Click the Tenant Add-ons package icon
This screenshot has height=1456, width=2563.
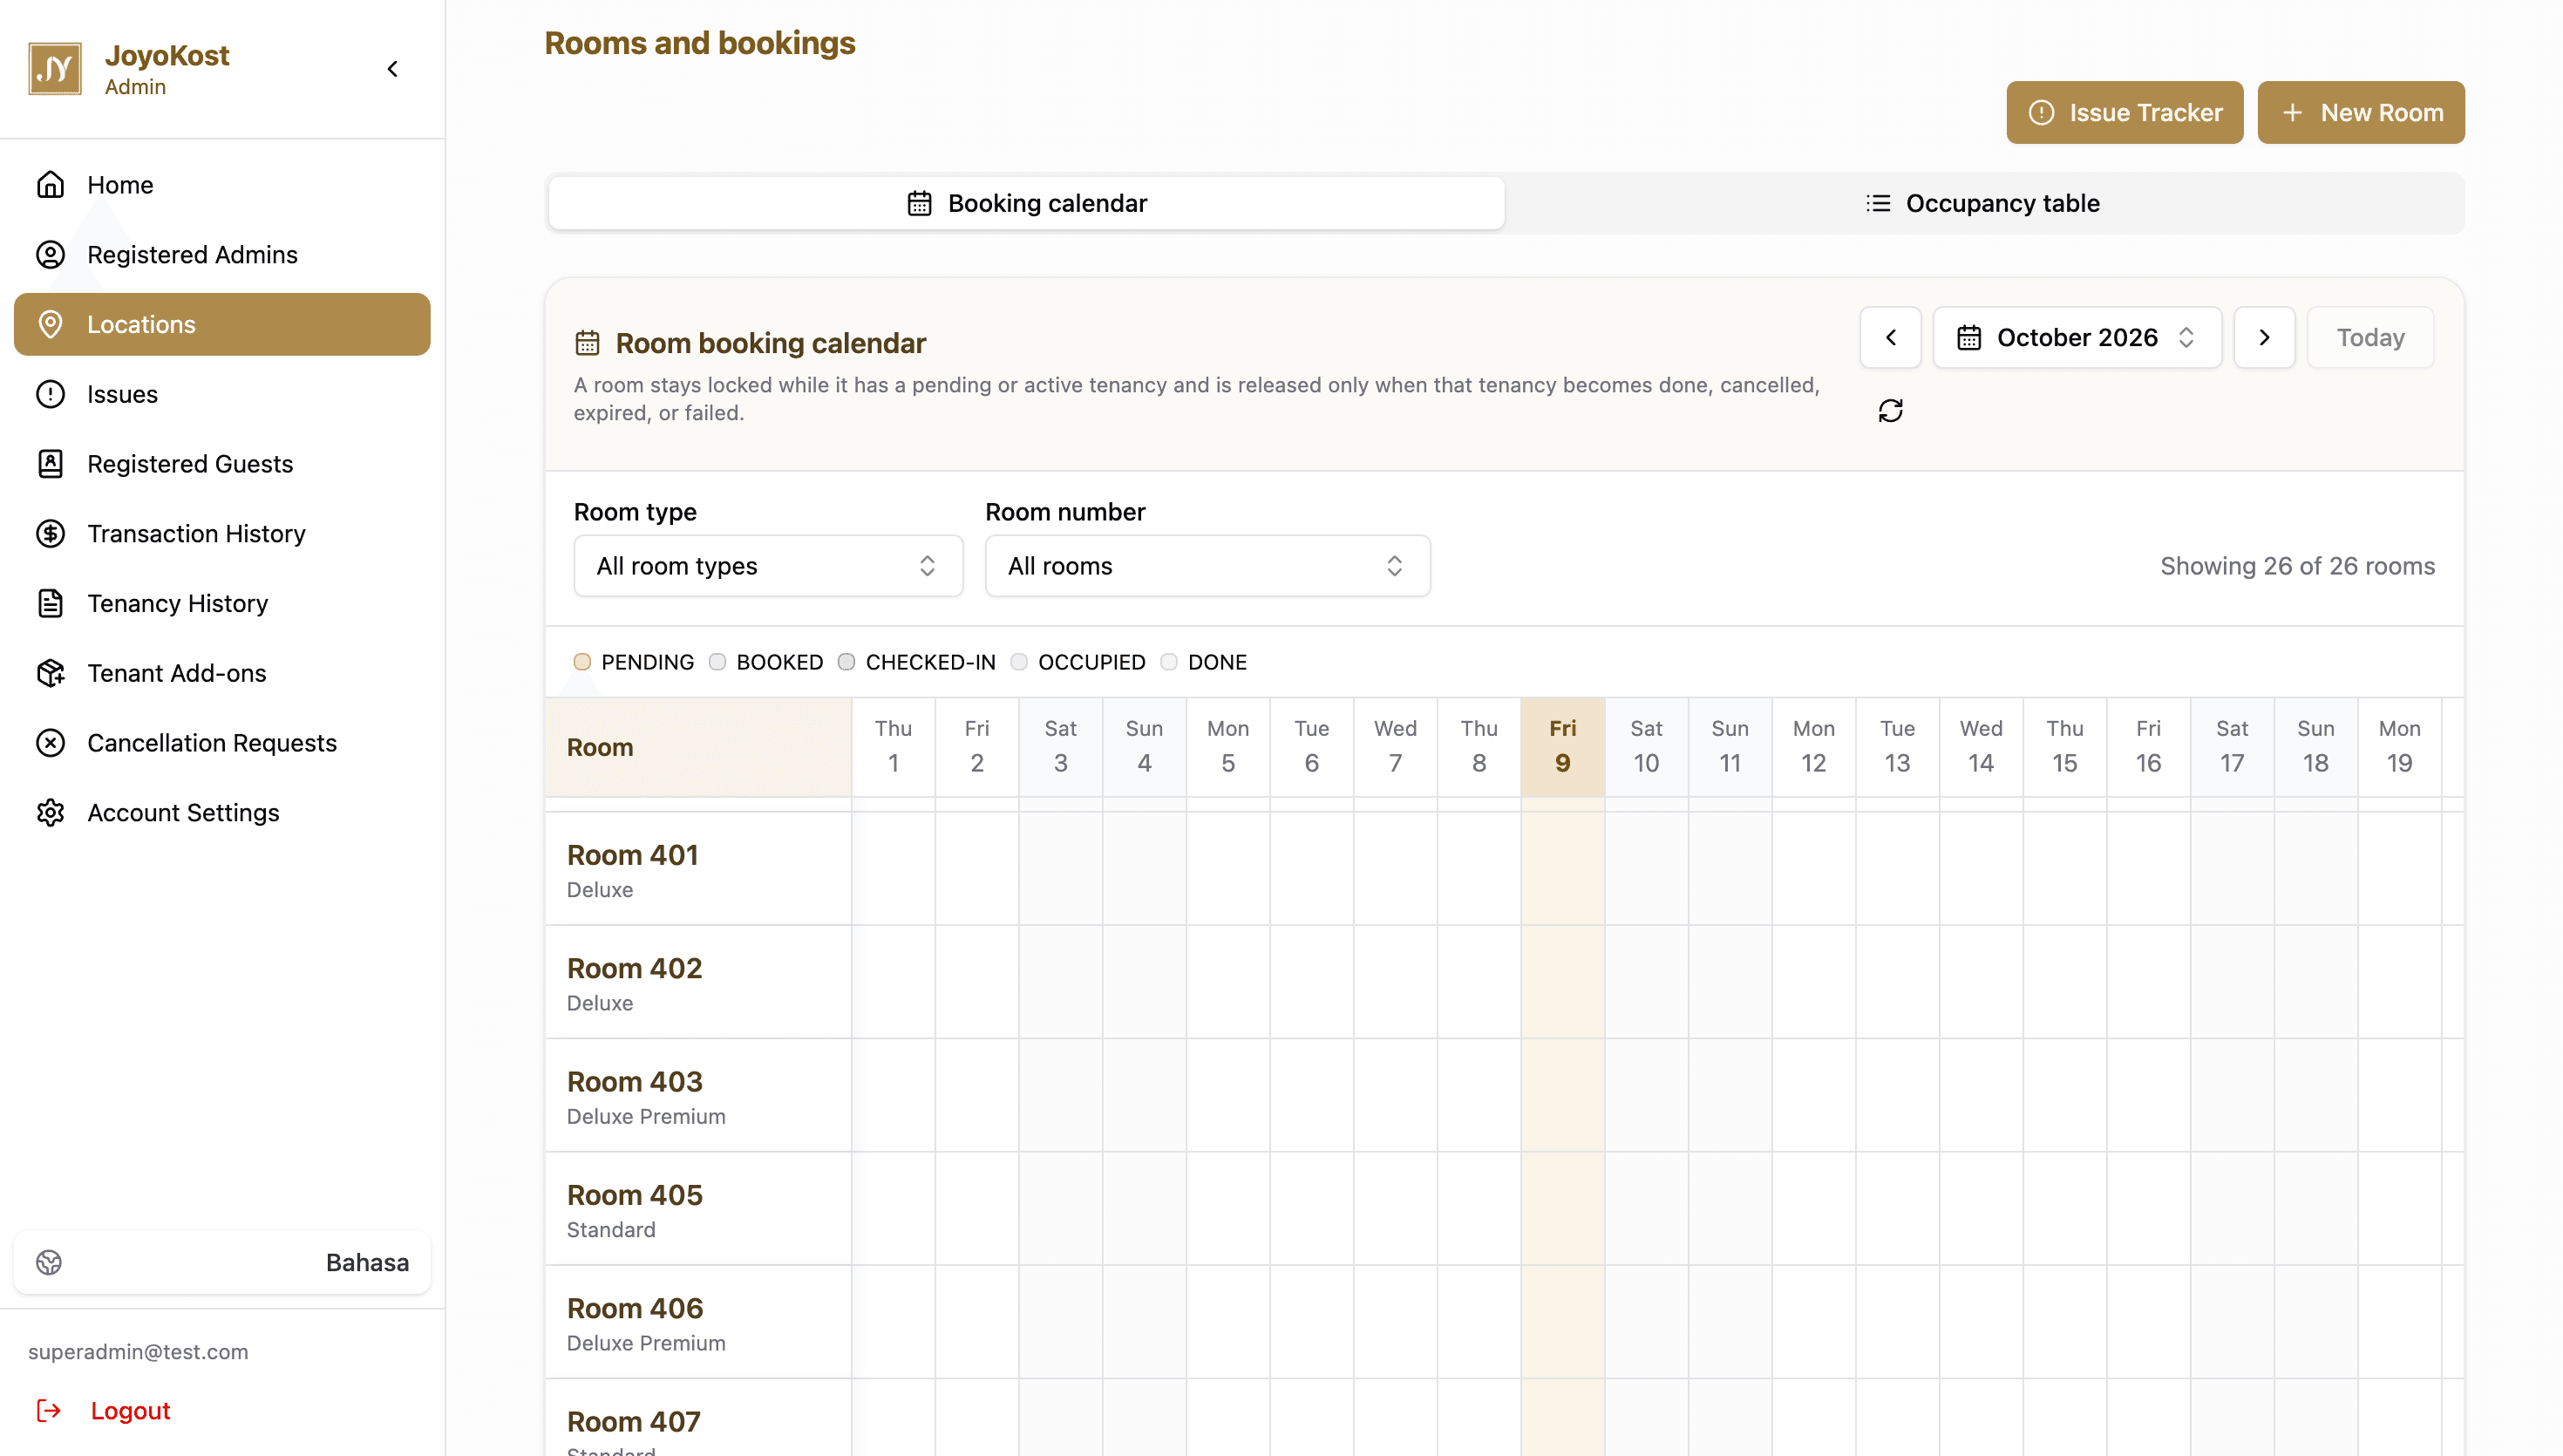pyautogui.click(x=50, y=673)
